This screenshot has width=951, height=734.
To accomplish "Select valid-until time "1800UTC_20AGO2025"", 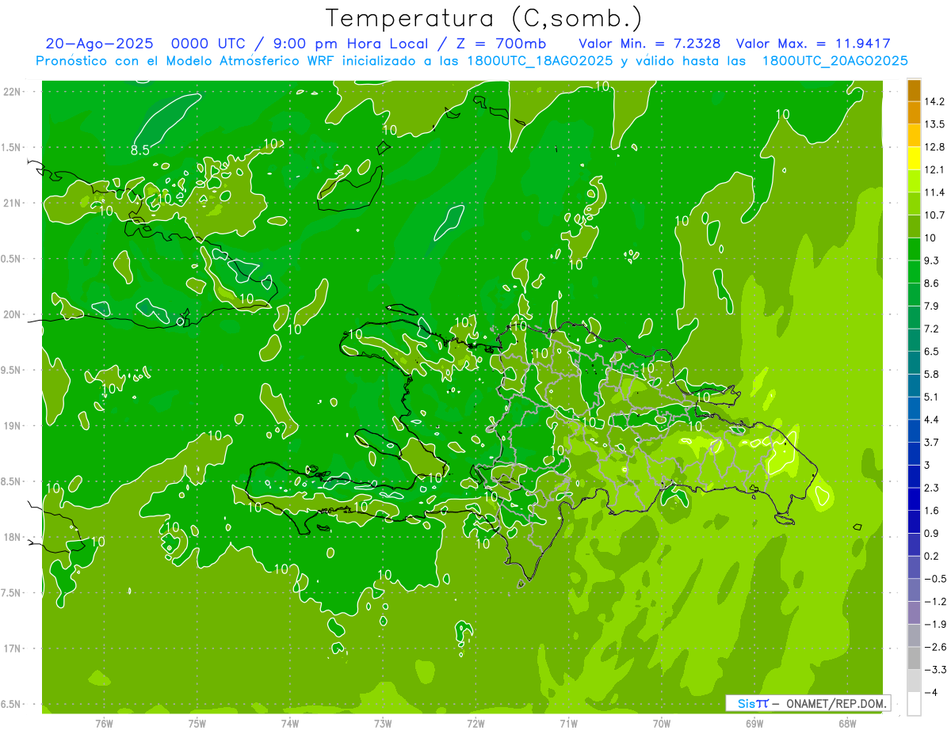I will click(835, 61).
